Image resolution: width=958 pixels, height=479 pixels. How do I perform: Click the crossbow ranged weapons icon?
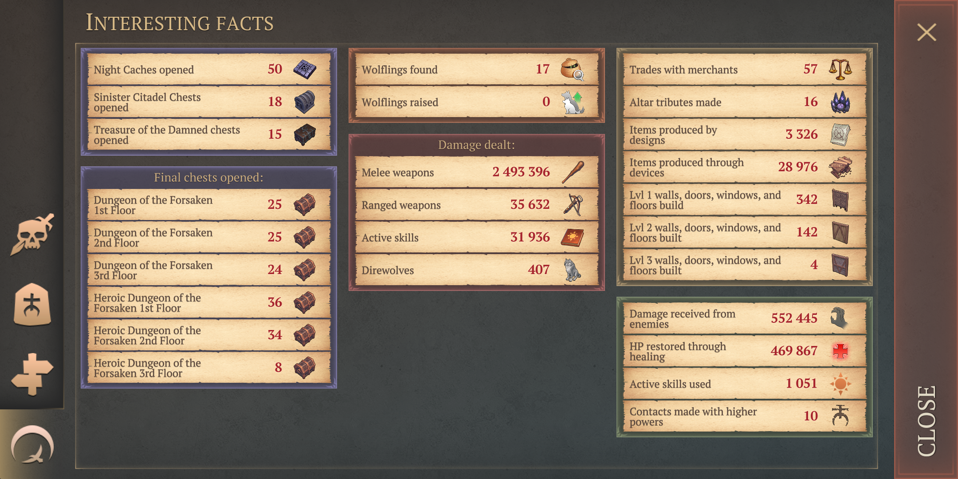pos(573,204)
